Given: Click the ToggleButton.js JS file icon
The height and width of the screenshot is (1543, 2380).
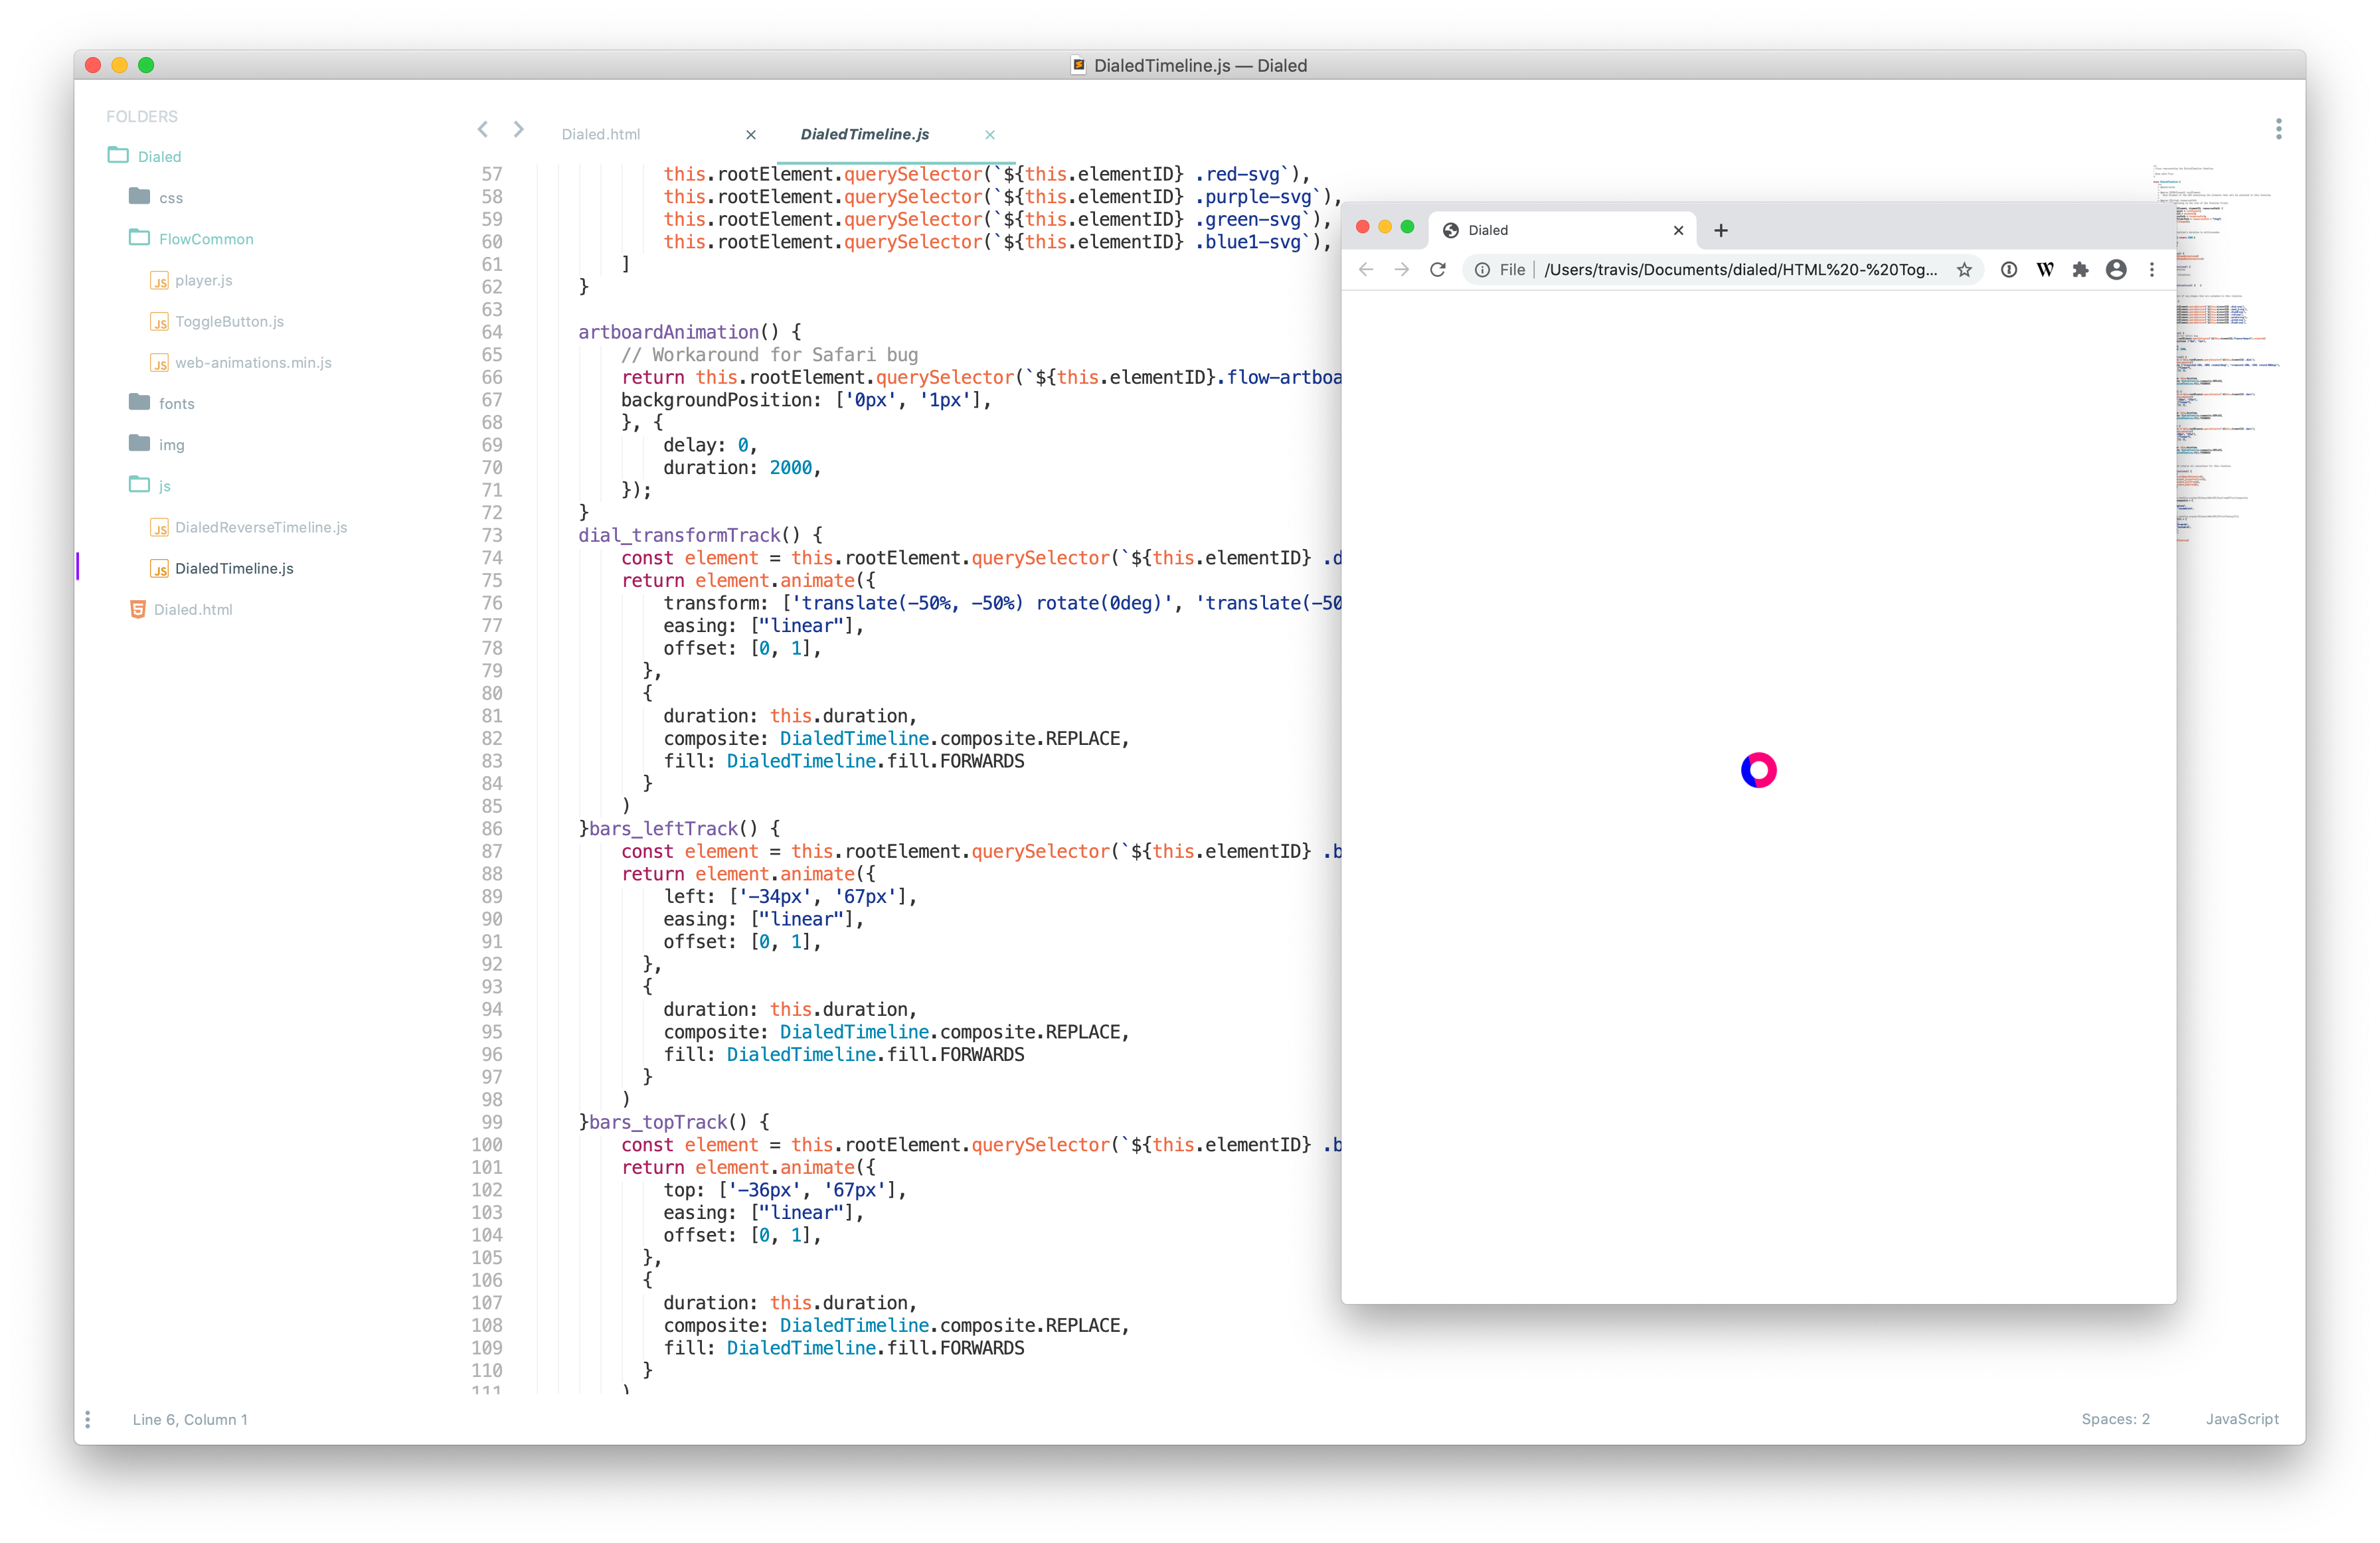Looking at the screenshot, I should (159, 322).
